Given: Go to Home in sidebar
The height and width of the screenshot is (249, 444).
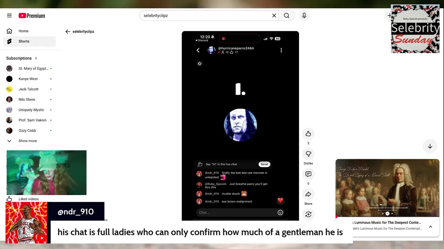Looking at the screenshot, I should (x=30, y=31).
